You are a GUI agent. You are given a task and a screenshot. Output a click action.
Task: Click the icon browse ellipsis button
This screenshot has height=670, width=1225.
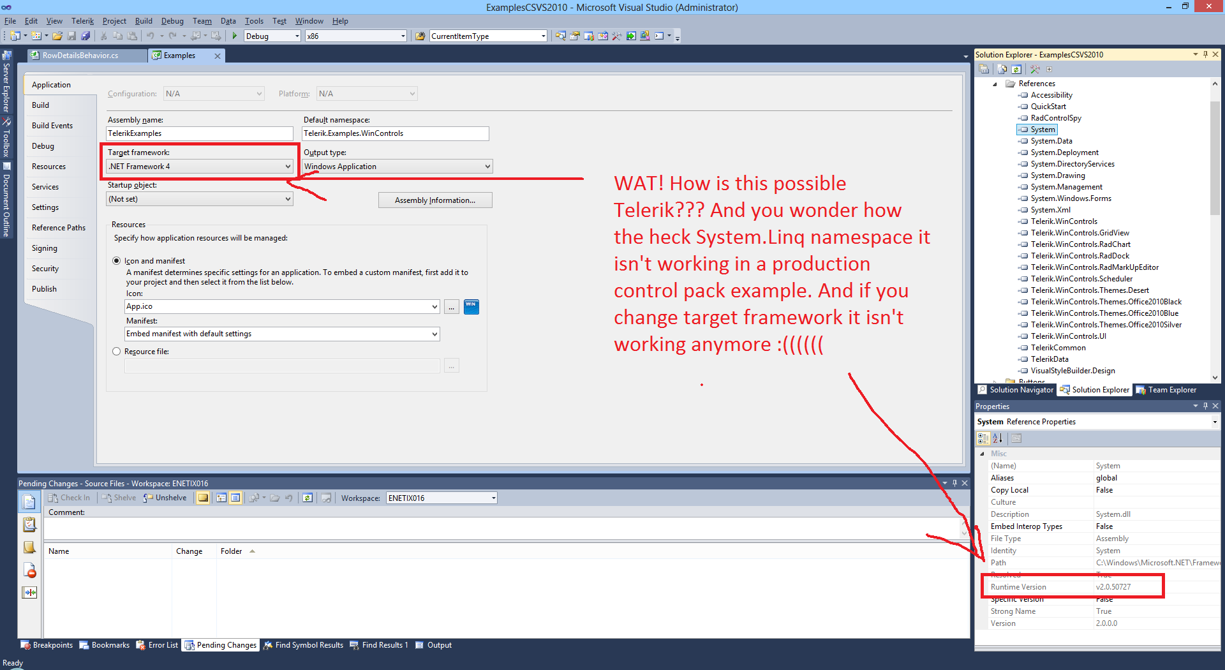(452, 307)
